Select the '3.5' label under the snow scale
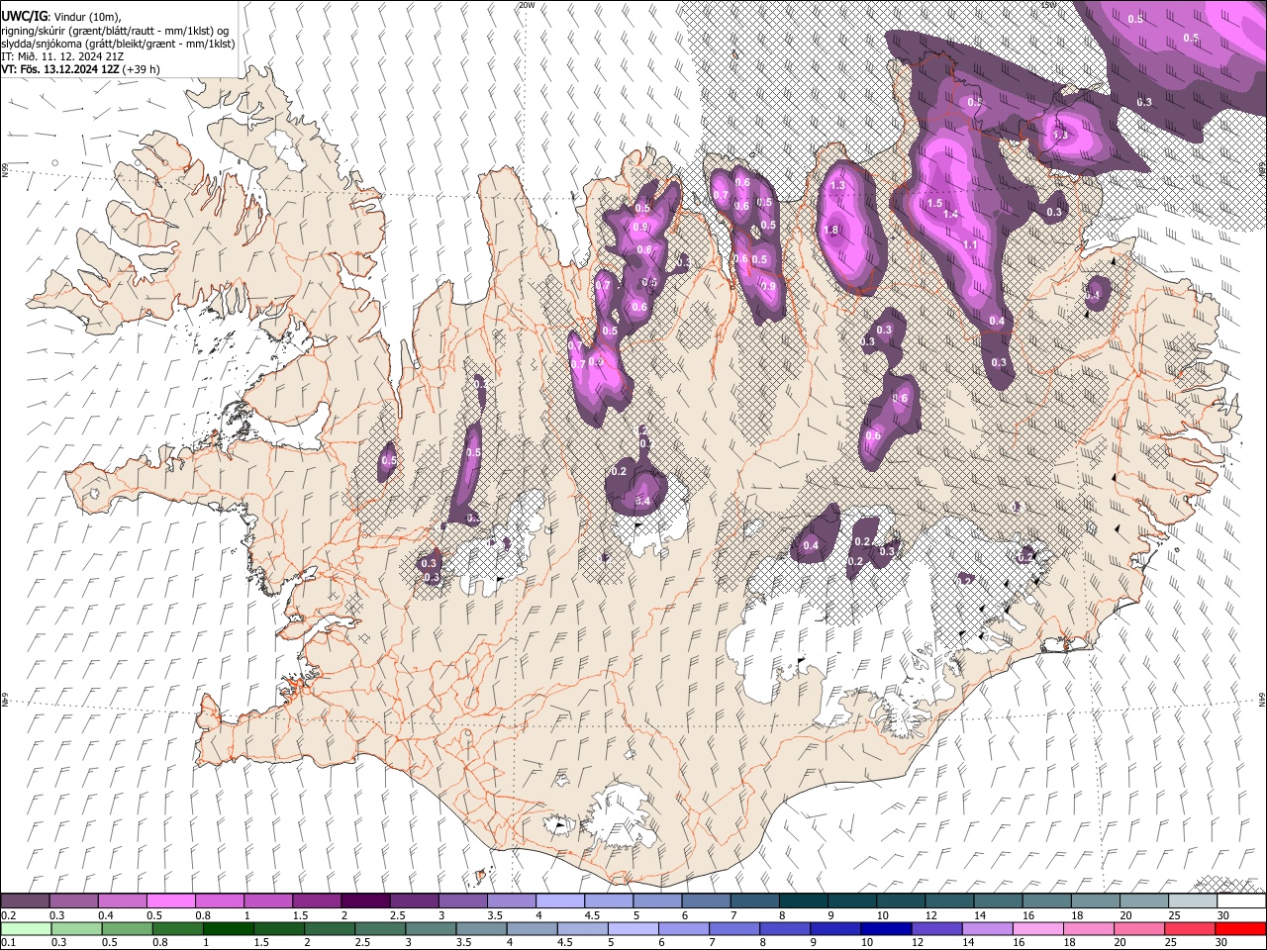The height and width of the screenshot is (950, 1267). [494, 915]
